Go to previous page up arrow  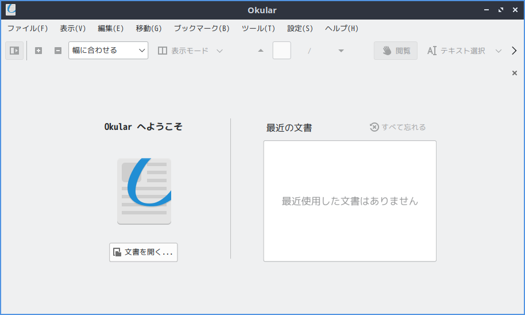[261, 51]
